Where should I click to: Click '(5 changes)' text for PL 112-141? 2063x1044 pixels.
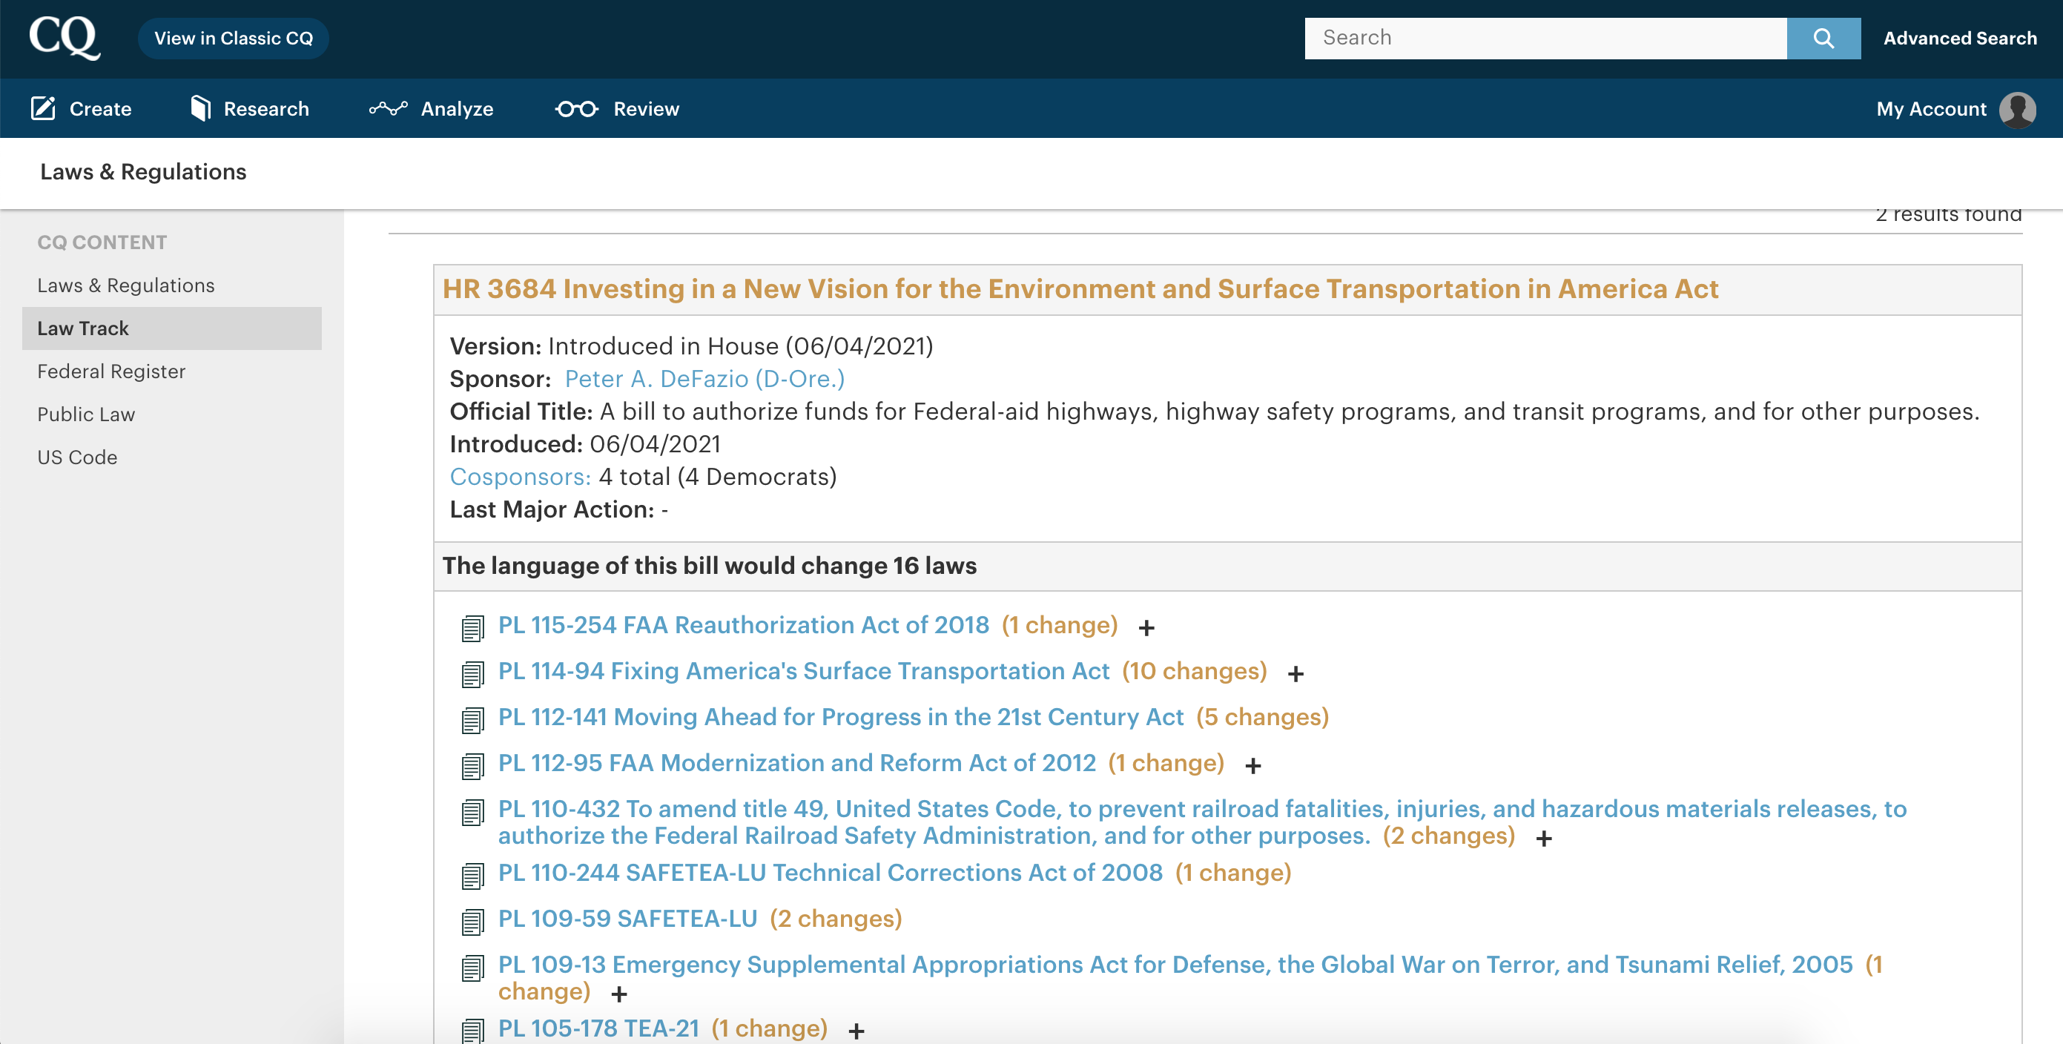click(1262, 716)
